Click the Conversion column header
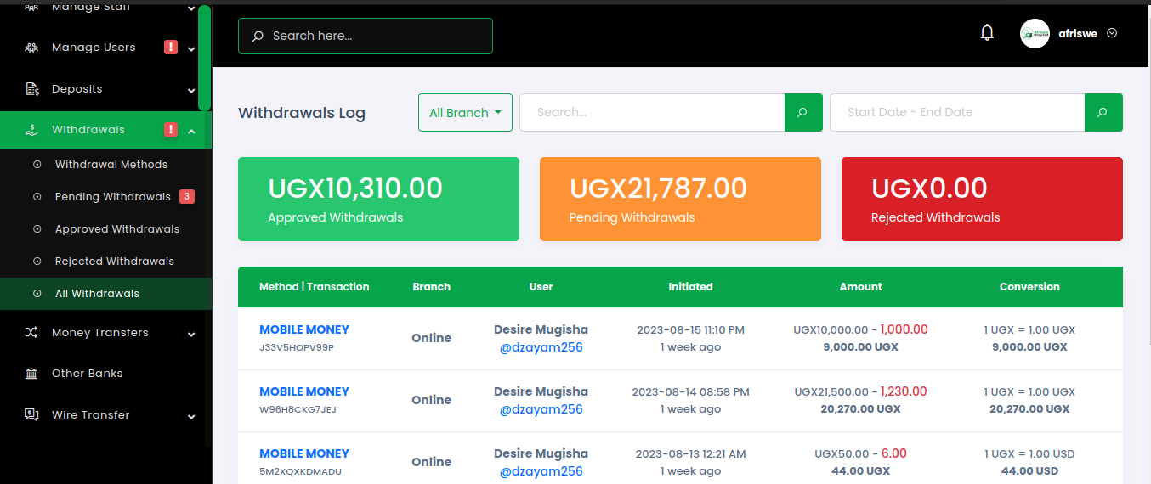 [x=1029, y=287]
